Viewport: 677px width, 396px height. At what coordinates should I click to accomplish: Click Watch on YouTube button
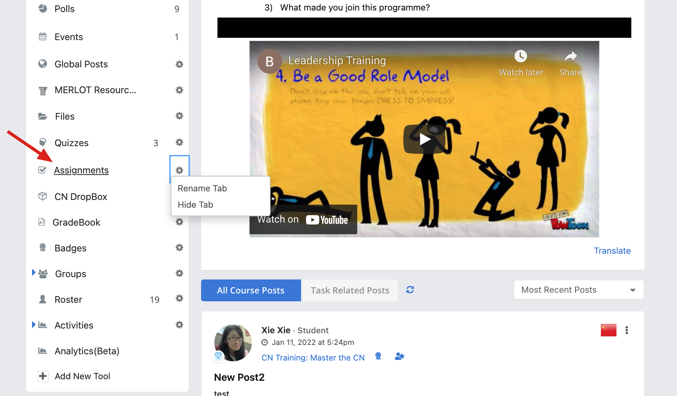pos(303,219)
